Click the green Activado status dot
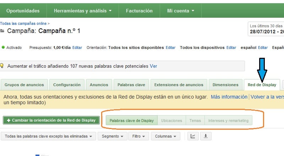 (3, 48)
